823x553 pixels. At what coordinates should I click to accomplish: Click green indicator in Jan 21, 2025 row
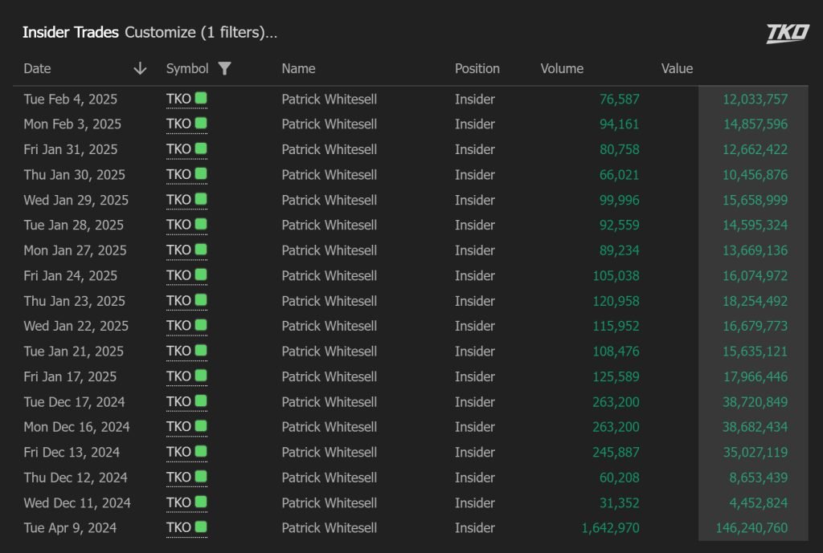[200, 350]
